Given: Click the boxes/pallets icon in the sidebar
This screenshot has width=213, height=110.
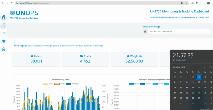Looking at the screenshot, I should click(x=3, y=41).
